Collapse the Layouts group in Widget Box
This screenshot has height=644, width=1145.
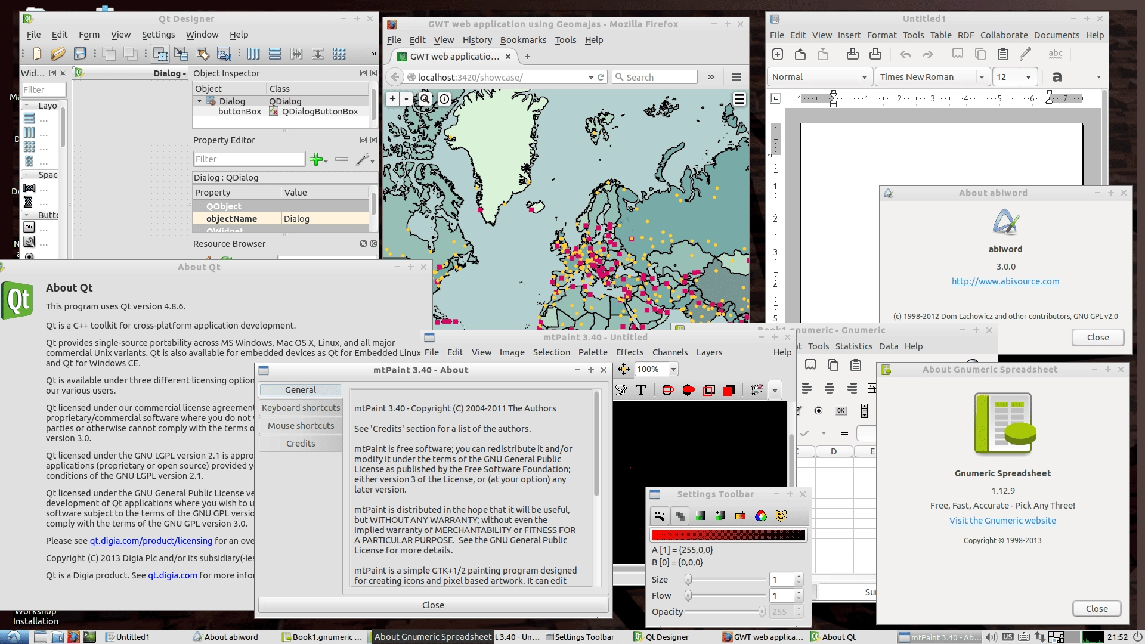click(x=27, y=106)
